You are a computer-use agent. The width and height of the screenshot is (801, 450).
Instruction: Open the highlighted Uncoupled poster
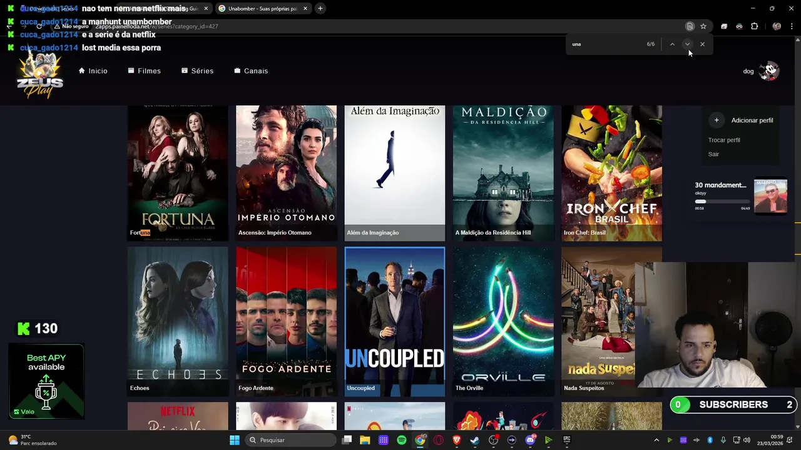coord(394,321)
